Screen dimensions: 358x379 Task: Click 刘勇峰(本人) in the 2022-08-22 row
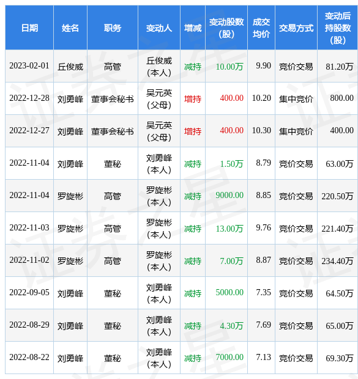pos(159,358)
